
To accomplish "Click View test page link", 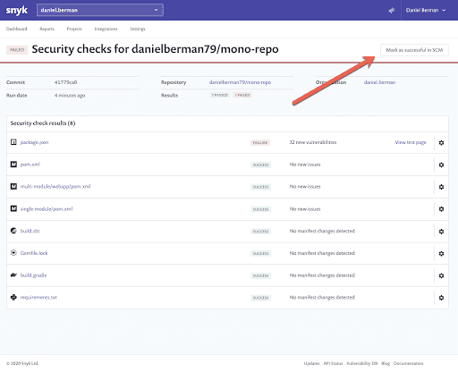I will tap(411, 142).
